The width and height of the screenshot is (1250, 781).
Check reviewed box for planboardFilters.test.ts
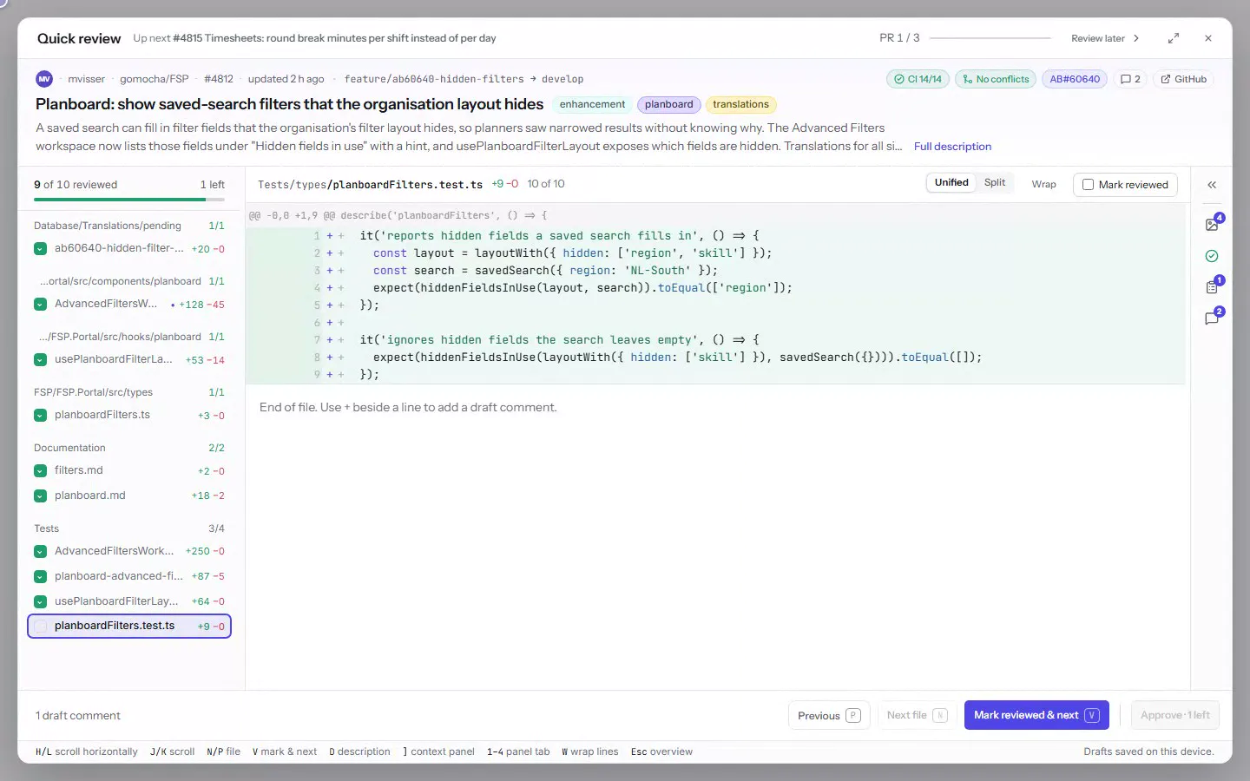tap(40, 627)
